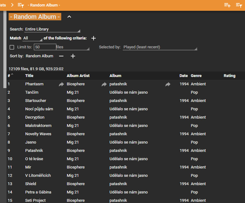
Task: Click the go-to arrow beside Phantasm title
Action: coord(61,84)
